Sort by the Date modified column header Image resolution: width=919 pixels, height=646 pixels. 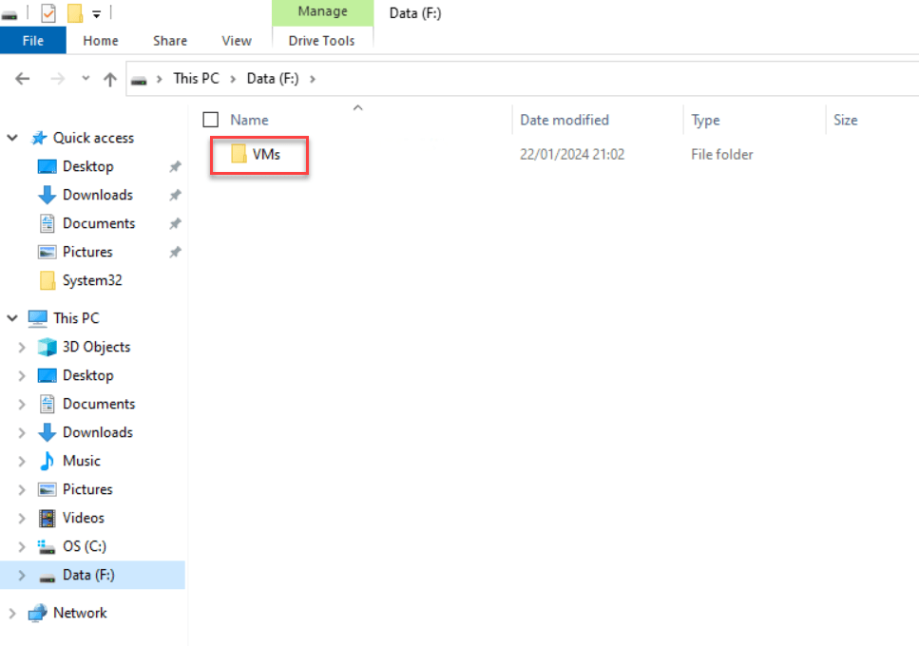(x=565, y=120)
